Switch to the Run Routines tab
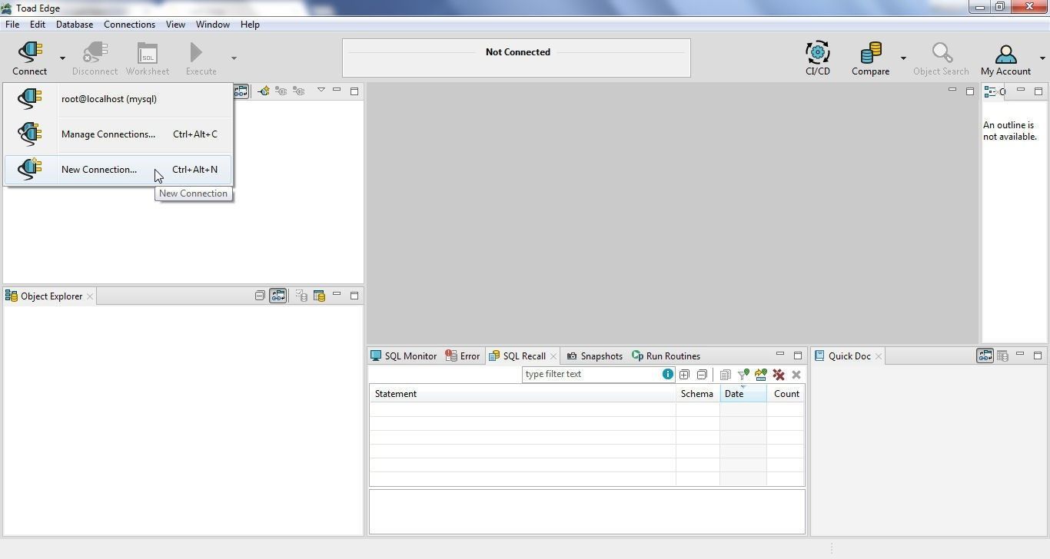The height and width of the screenshot is (559, 1050). point(666,356)
